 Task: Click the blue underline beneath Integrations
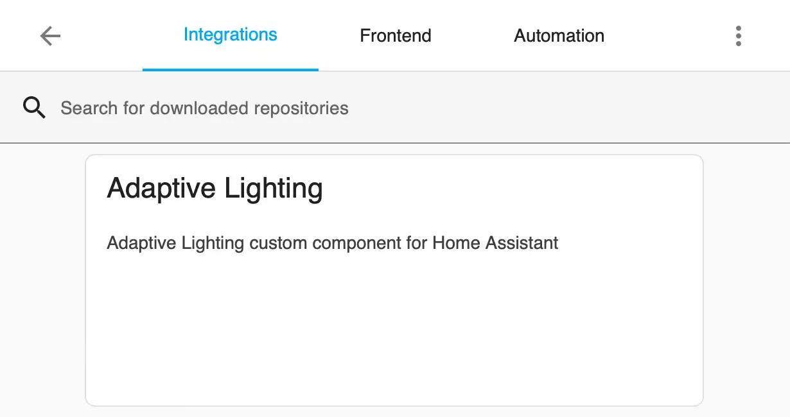(x=230, y=69)
